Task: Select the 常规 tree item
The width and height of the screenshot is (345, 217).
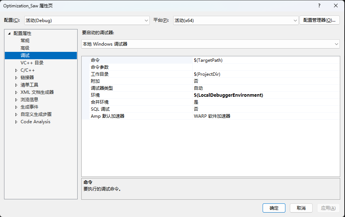Action: pyautogui.click(x=24, y=40)
